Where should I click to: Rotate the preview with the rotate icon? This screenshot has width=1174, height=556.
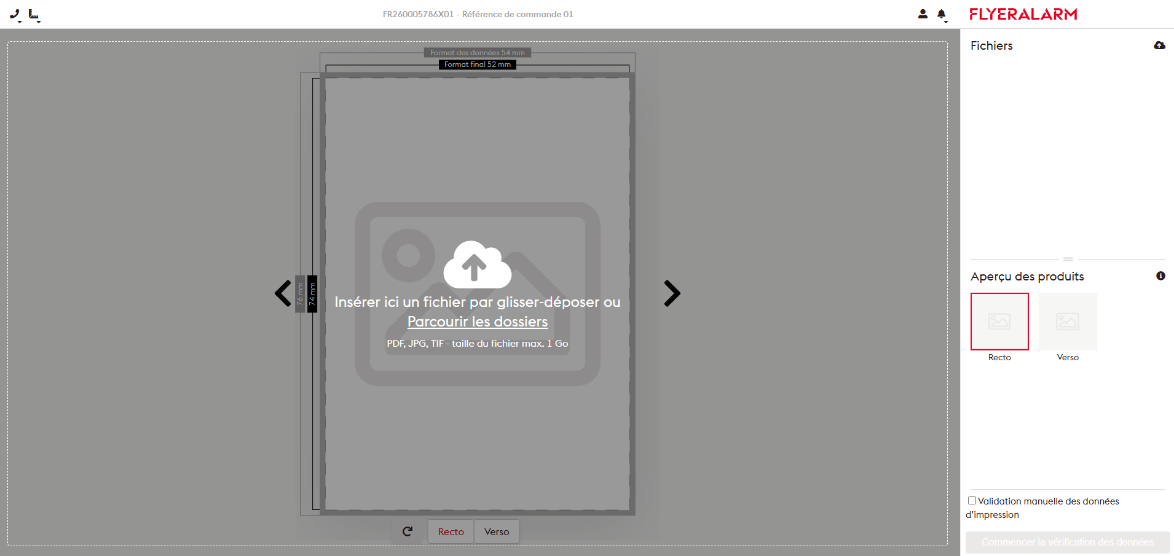pos(408,531)
